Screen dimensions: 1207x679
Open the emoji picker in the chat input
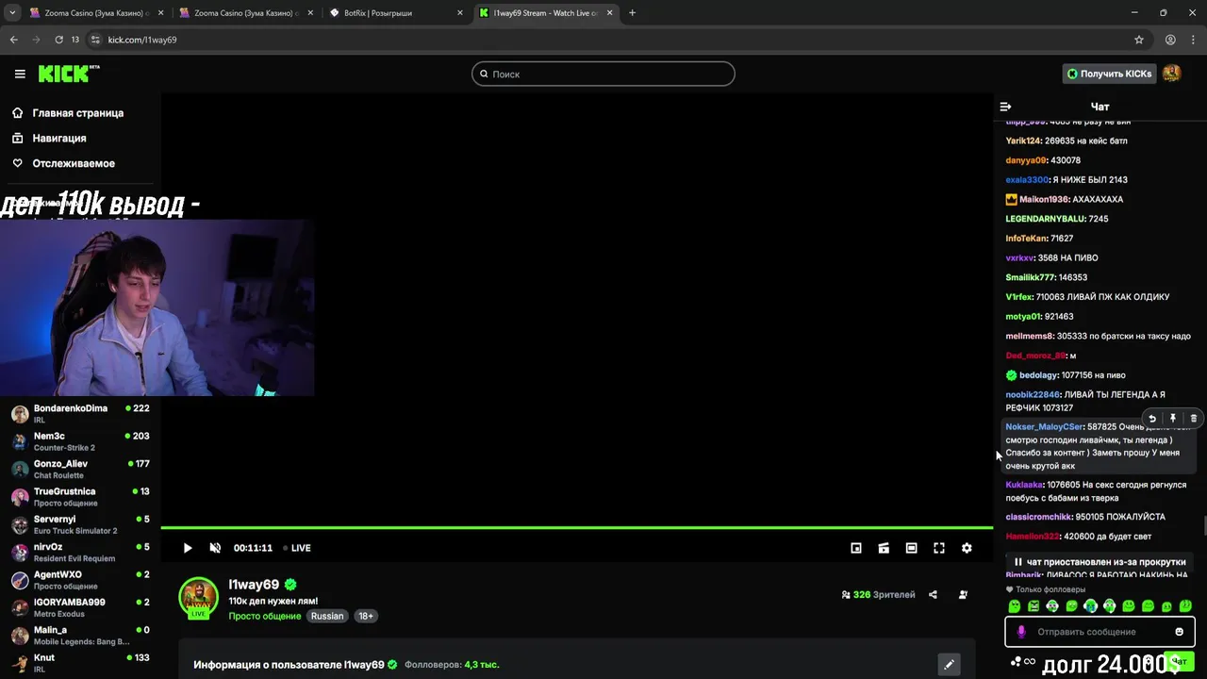(1179, 632)
